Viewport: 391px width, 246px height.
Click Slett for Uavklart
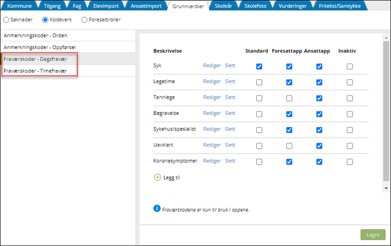pos(230,145)
